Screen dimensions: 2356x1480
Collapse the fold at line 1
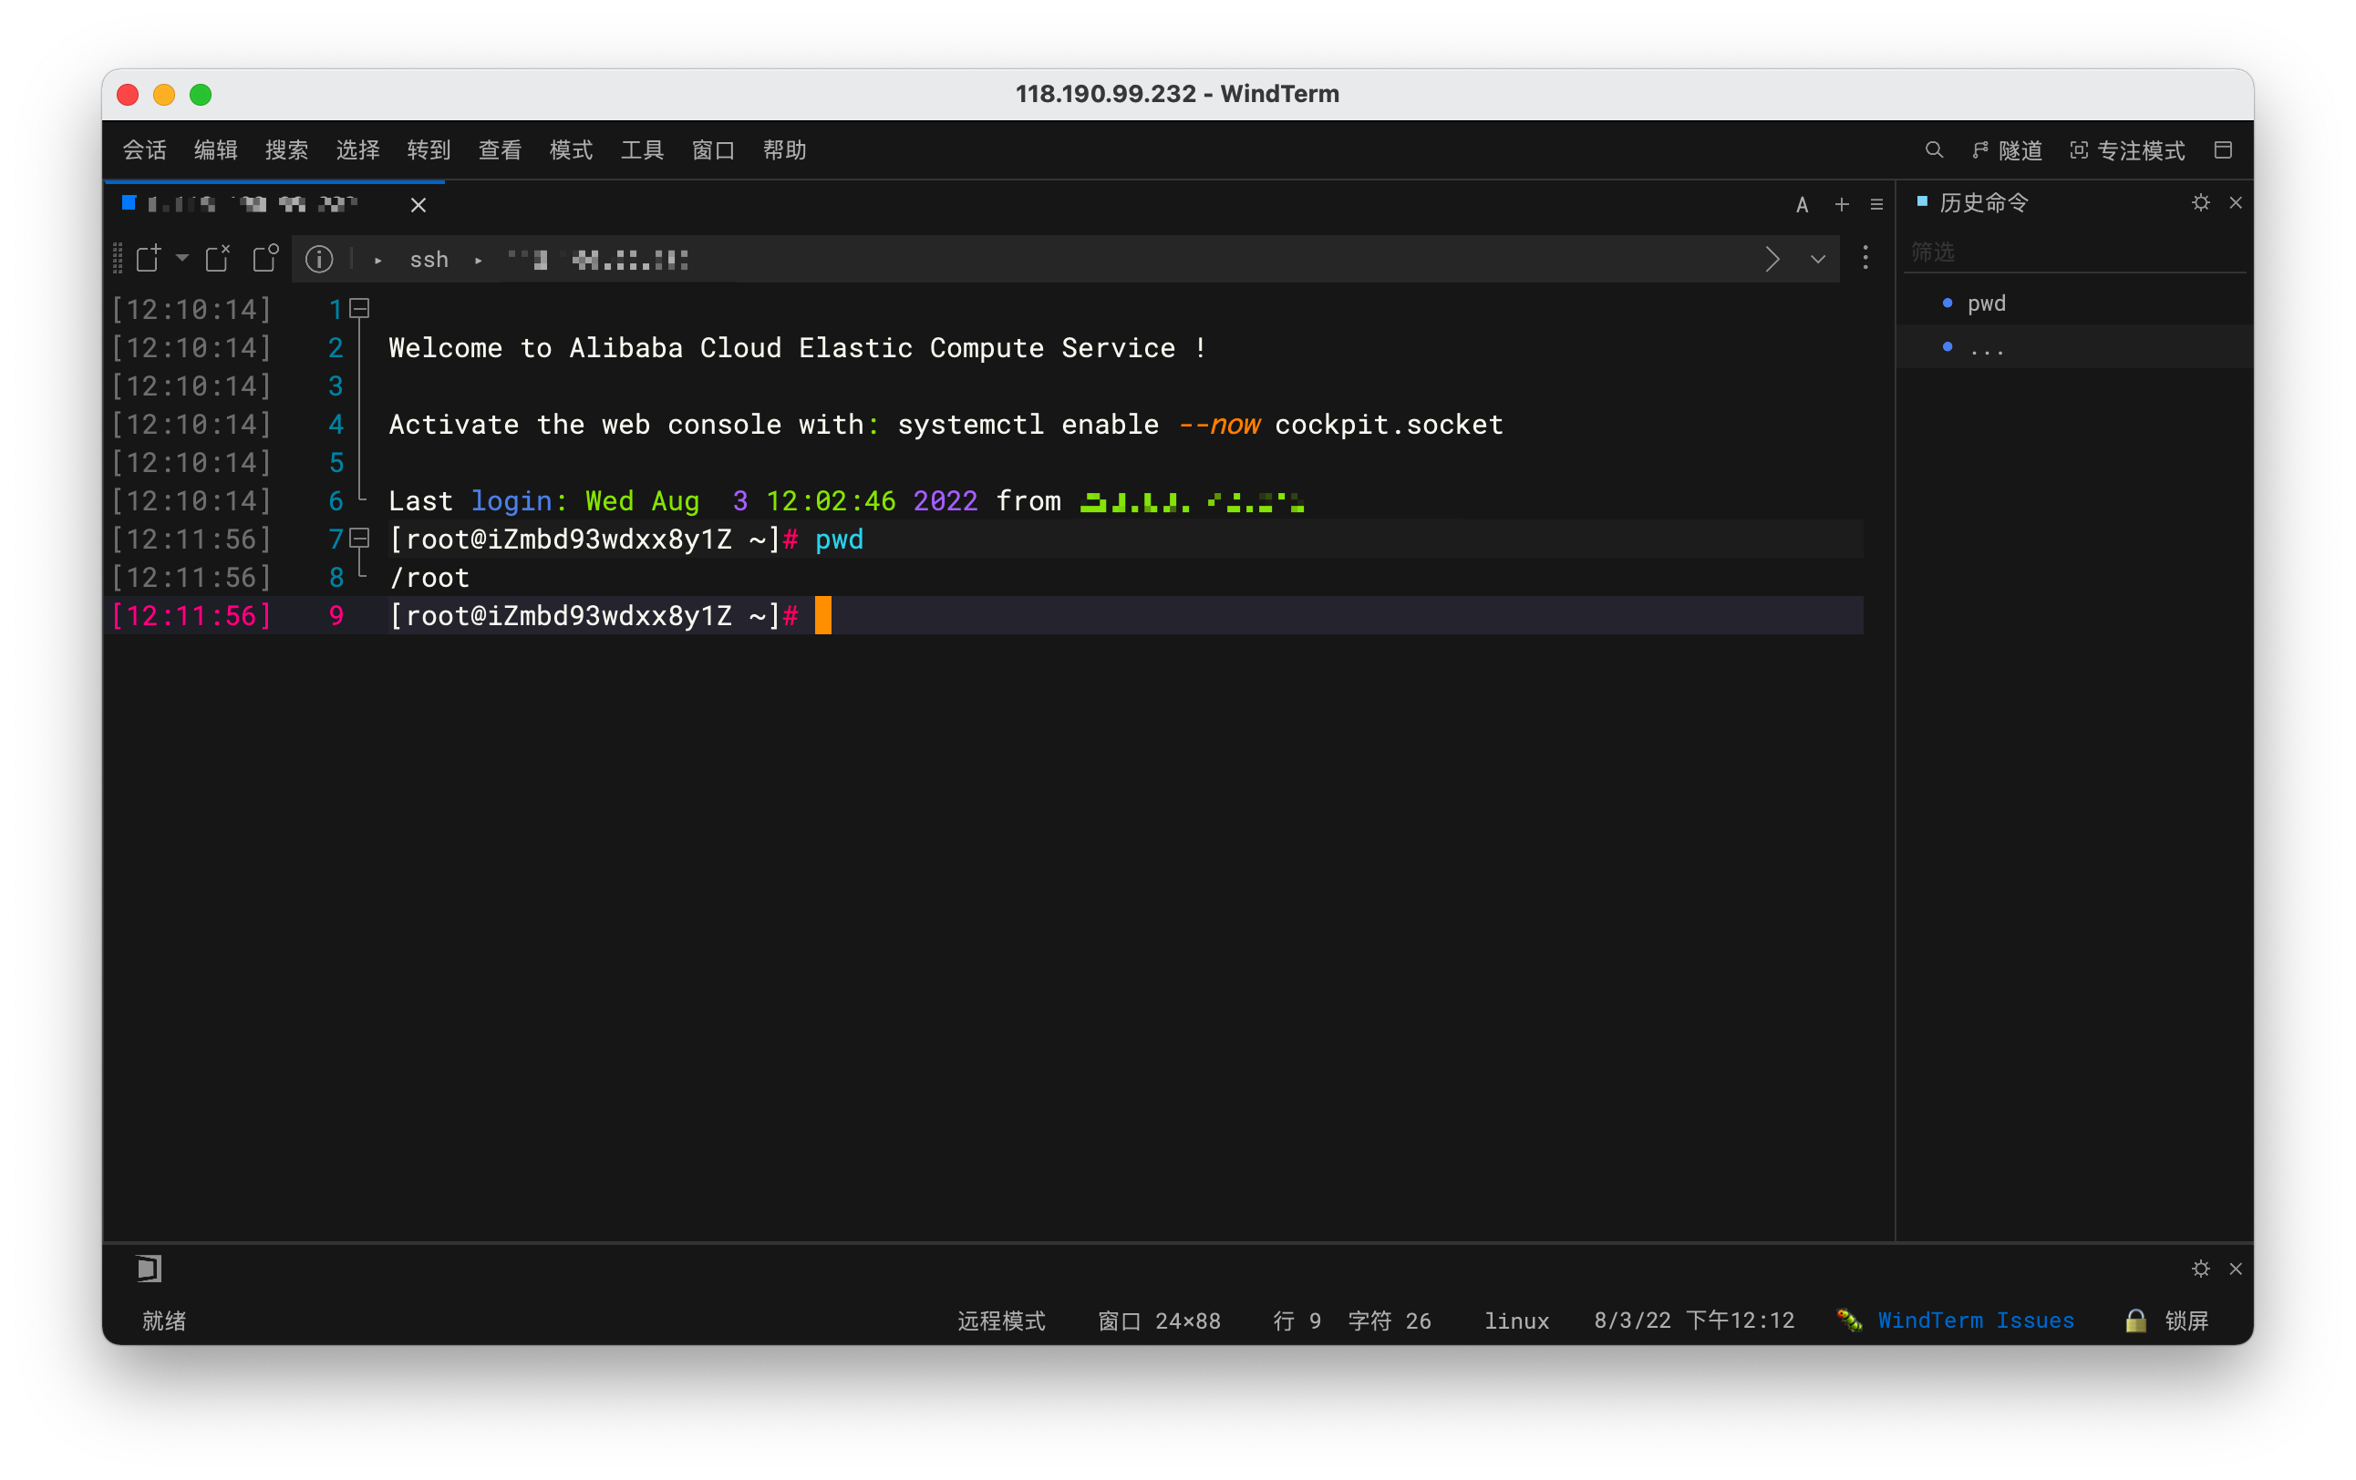coord(360,309)
